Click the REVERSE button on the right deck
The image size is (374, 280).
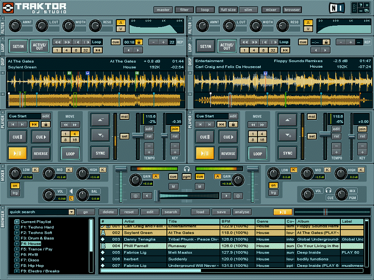tap(228, 153)
